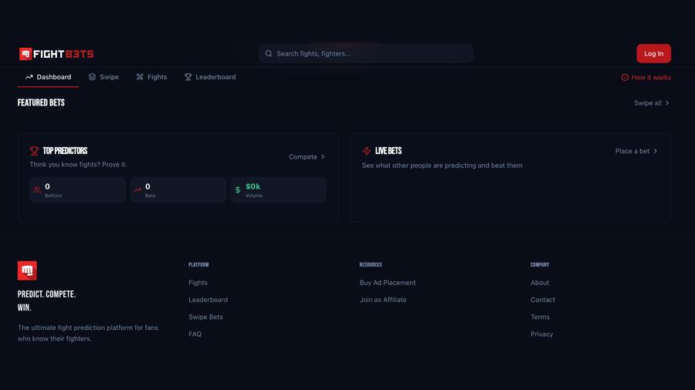Viewport: 695px width, 390px height.
Task: Focus the Search fights, fighters field
Action: (371, 54)
